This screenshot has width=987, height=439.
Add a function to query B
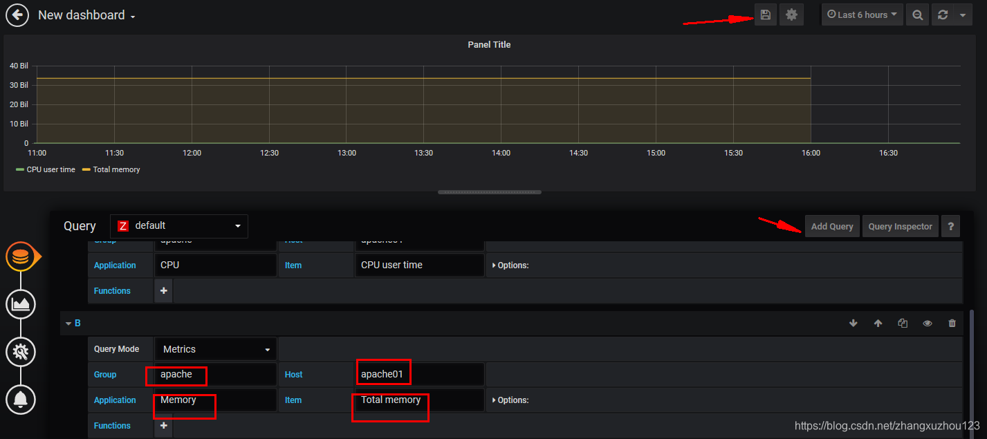coord(164,426)
